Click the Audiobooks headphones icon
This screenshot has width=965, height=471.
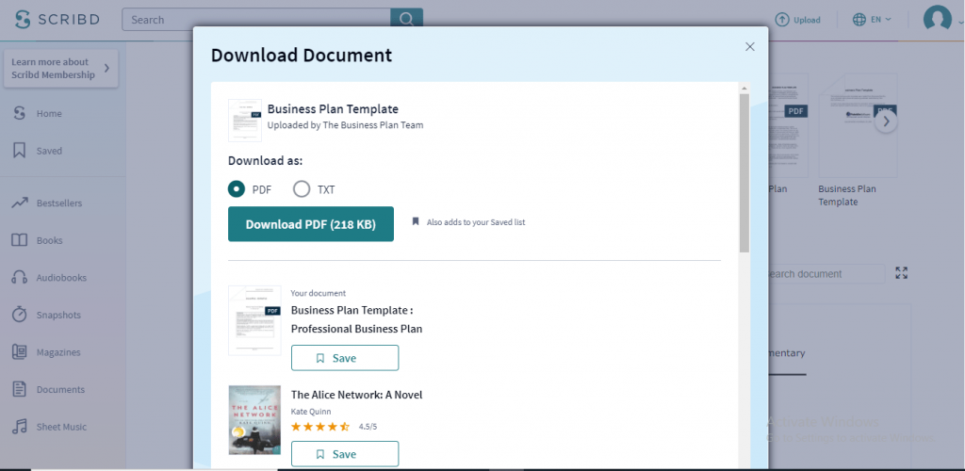pyautogui.click(x=20, y=277)
